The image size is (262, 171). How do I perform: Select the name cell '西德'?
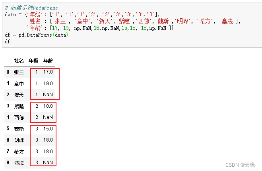click(x=19, y=117)
